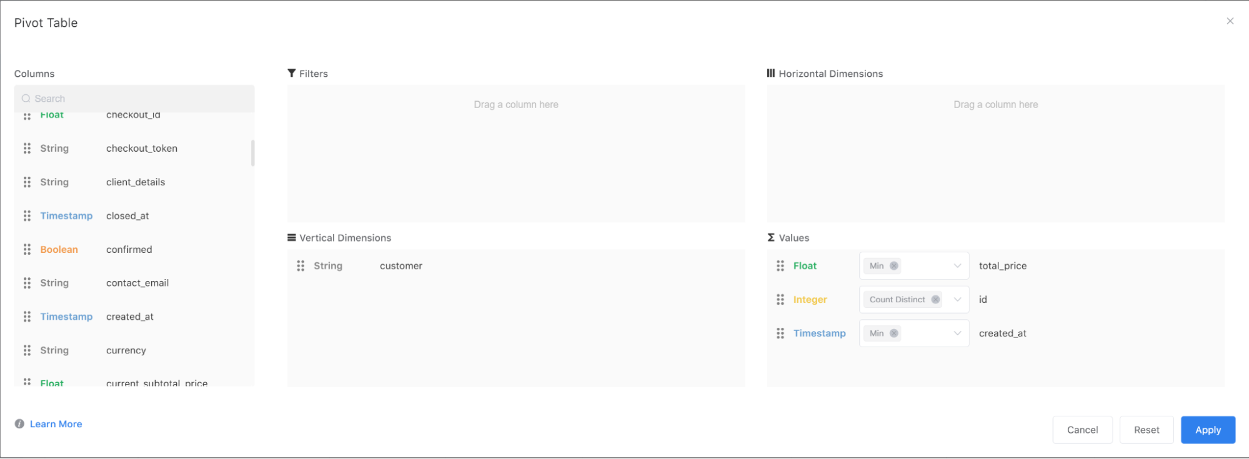1249x459 pixels.
Task: Click created_at label in Values
Action: coord(1003,333)
